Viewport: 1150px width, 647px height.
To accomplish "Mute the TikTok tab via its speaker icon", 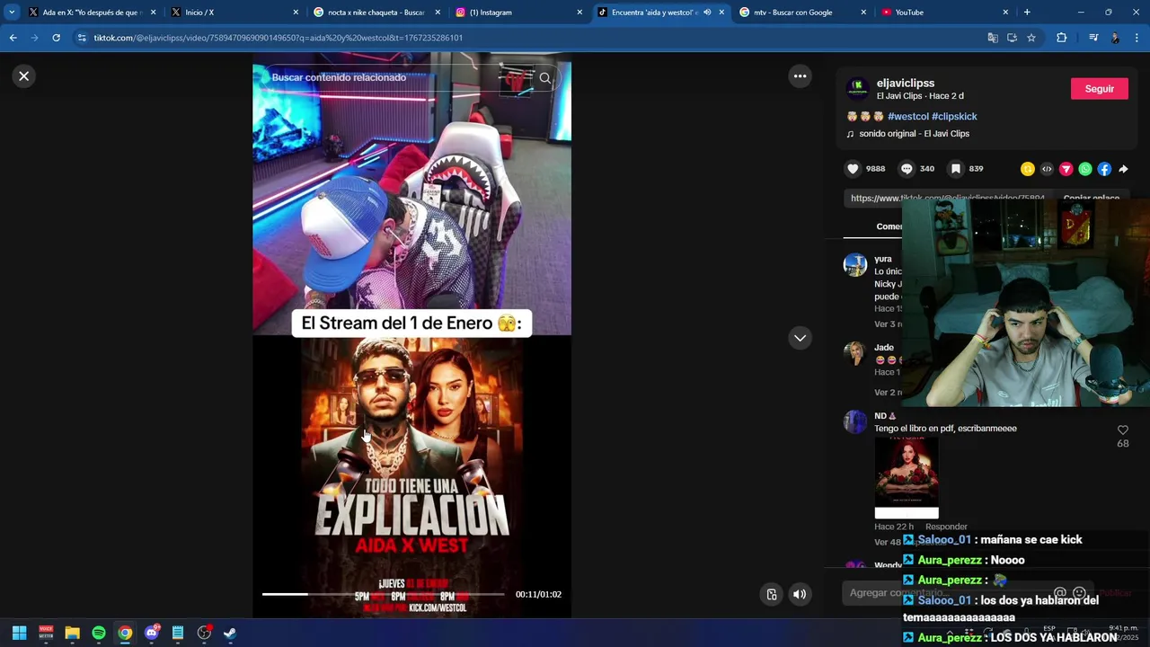I will tap(707, 13).
